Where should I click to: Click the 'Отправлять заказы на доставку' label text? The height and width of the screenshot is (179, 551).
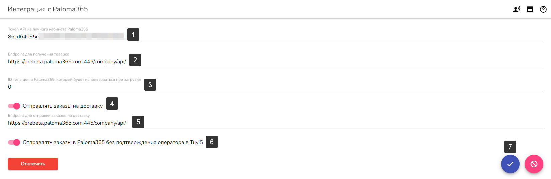pyautogui.click(x=63, y=106)
